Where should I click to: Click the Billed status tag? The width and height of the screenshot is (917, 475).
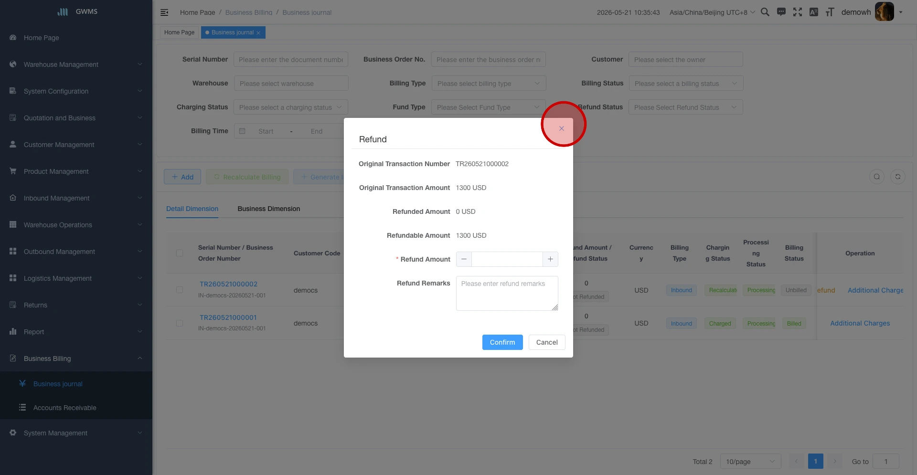[x=794, y=323]
